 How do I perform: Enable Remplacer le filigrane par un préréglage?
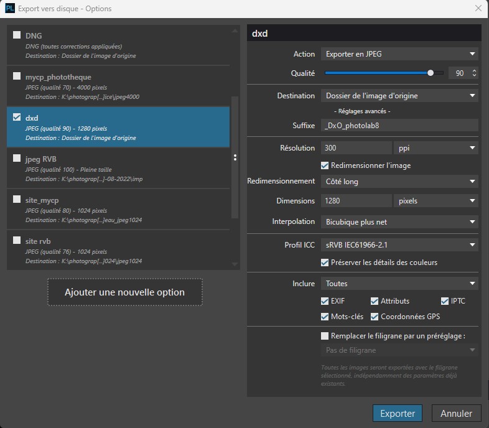(325, 336)
